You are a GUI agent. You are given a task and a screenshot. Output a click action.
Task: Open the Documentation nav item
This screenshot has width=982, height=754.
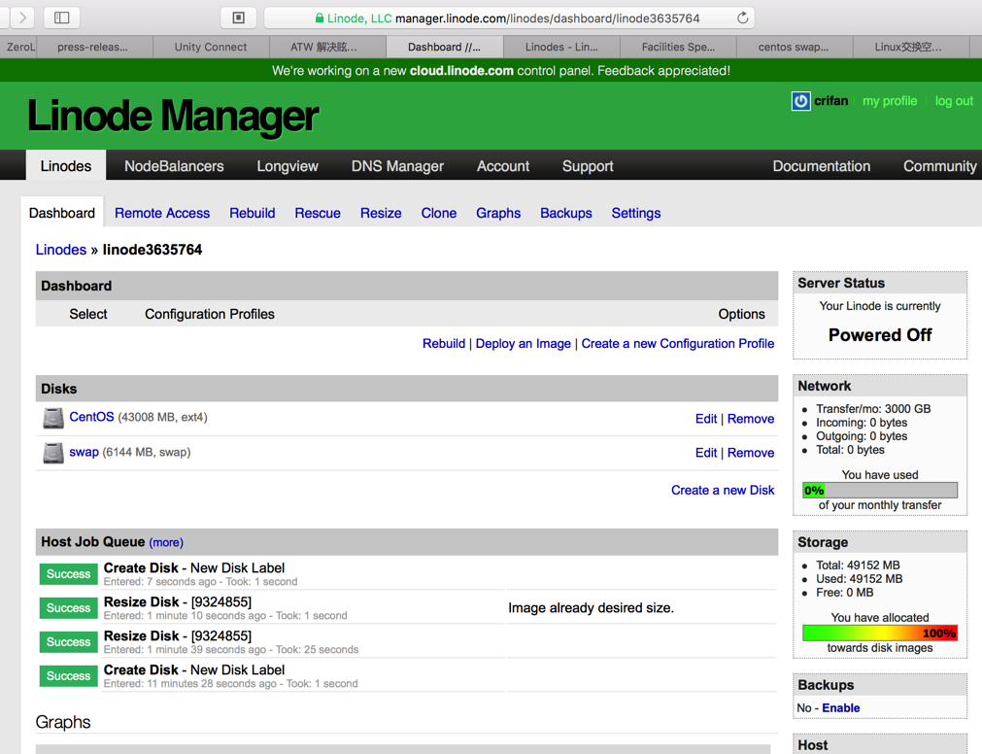click(821, 166)
